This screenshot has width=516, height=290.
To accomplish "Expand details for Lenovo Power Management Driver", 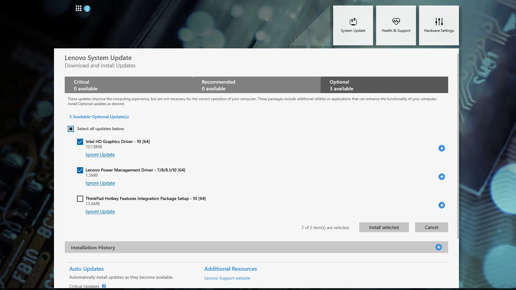I will 442,177.
